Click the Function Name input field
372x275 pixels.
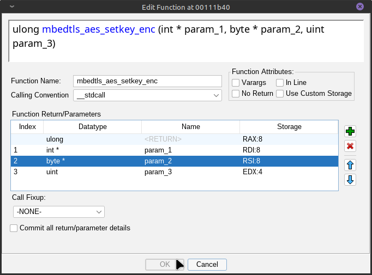[147, 81]
